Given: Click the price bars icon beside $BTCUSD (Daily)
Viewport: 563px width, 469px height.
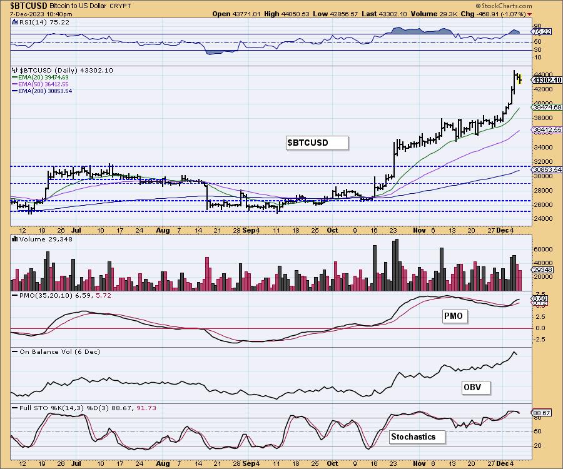Looking at the screenshot, I should (14, 70).
